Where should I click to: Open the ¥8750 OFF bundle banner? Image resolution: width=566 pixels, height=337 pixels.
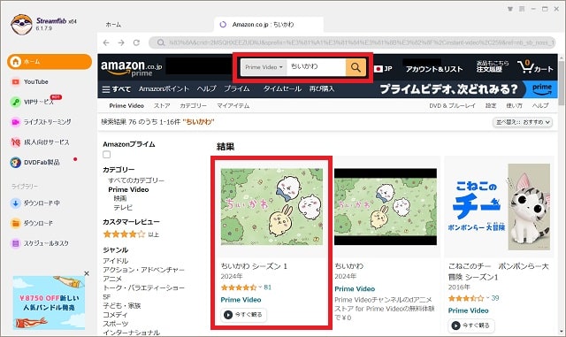(x=50, y=303)
